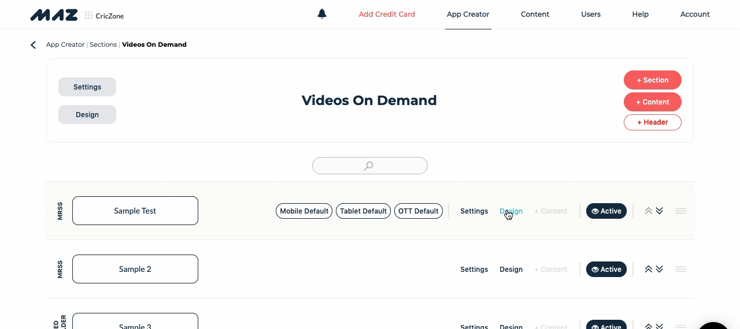Click Sections breadcrumb link
Screen dimensions: 740x329
(x=103, y=44)
